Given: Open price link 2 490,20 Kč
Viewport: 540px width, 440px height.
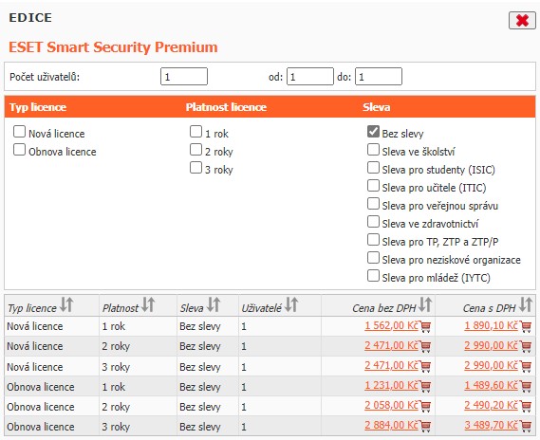Looking at the screenshot, I should point(491,405).
